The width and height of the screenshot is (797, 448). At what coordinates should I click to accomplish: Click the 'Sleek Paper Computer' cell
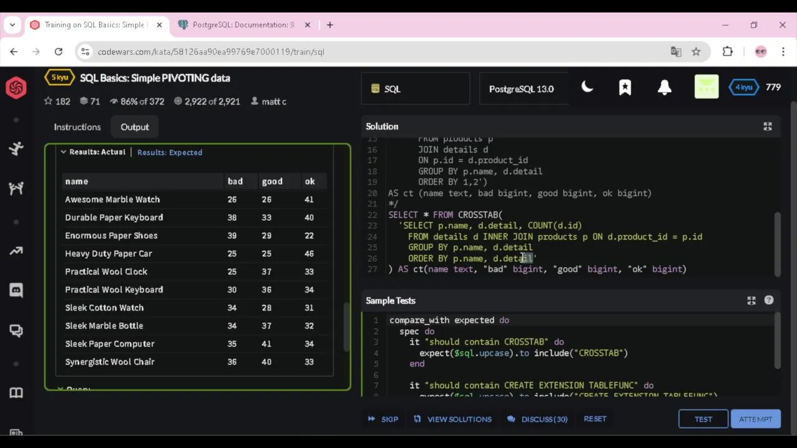110,344
